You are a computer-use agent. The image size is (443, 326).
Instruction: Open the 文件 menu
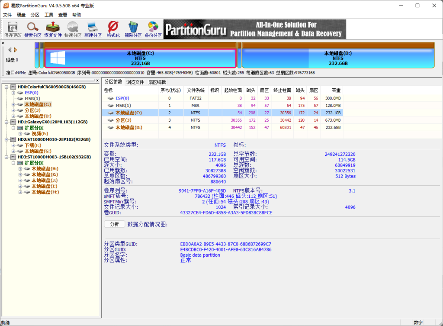[7, 15]
